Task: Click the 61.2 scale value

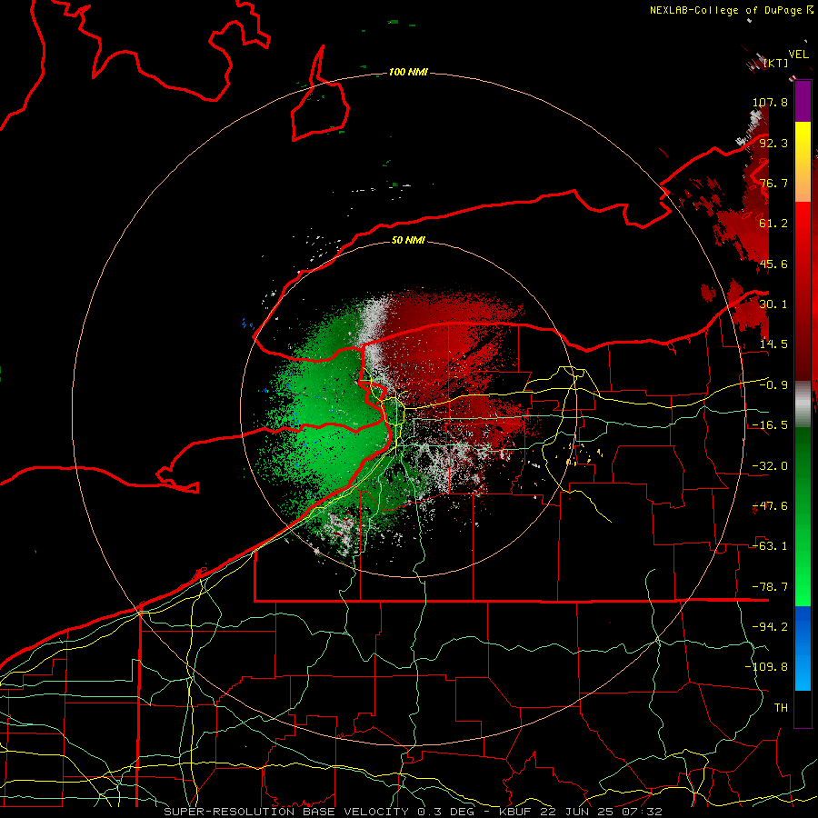Action: coord(773,224)
